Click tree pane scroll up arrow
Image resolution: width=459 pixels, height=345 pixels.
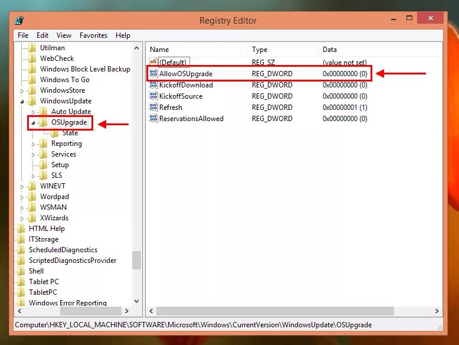(x=136, y=48)
